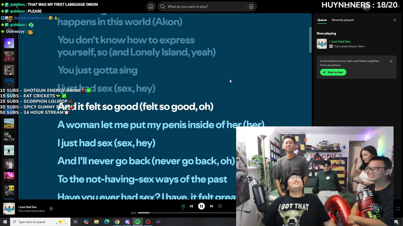Image resolution: width=403 pixels, height=226 pixels.
Task: Click the search magnifier icon
Action: coord(162,7)
